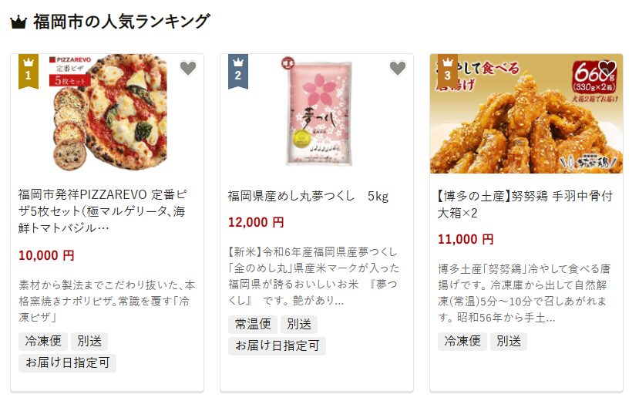Screen dimensions: 639x401
Task: Click the rank 1 gold crown badge
Action: tap(29, 71)
